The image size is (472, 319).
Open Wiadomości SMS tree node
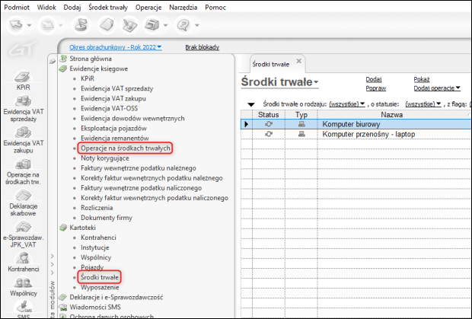[x=95, y=307]
